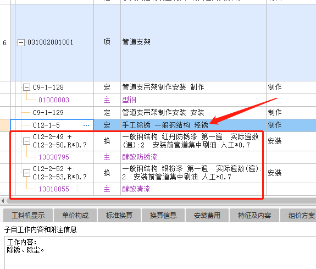
Task: Click the 醇酸清漆 material name
Action: 136,189
